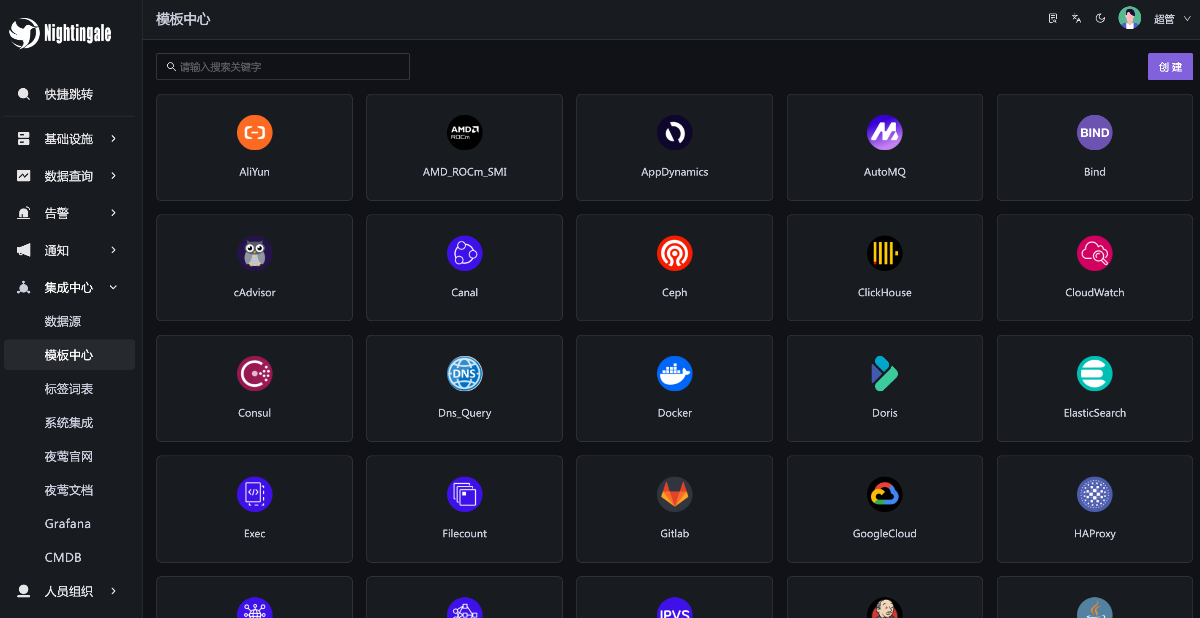The height and width of the screenshot is (618, 1200).
Task: Select the cAdvisor owl icon
Action: tap(254, 253)
